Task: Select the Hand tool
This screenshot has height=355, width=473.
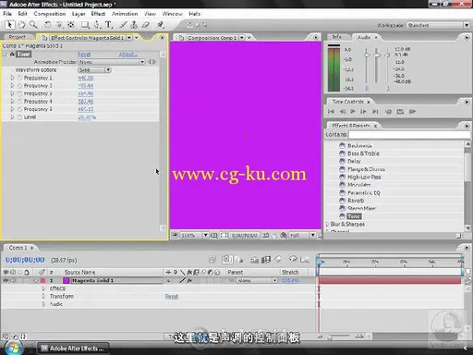Action: [x=21, y=25]
